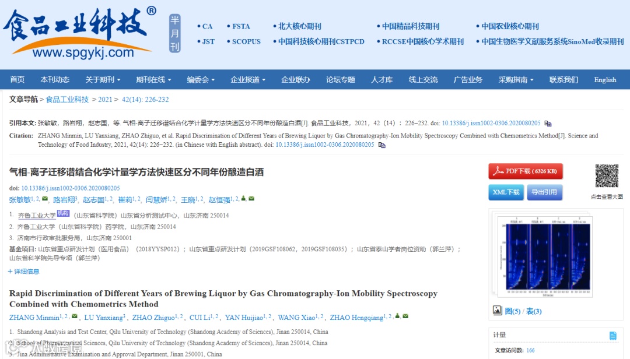Click the 图(5) figures link
This screenshot has height=359, width=630.
click(512, 311)
